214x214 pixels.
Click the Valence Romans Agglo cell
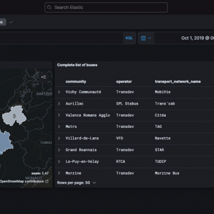(88, 115)
